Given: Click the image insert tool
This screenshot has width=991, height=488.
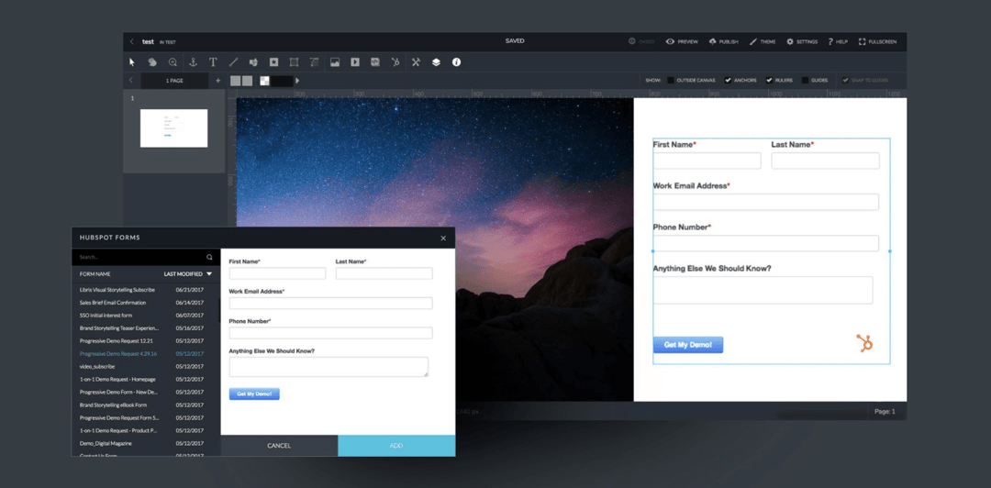Looking at the screenshot, I should click(335, 62).
